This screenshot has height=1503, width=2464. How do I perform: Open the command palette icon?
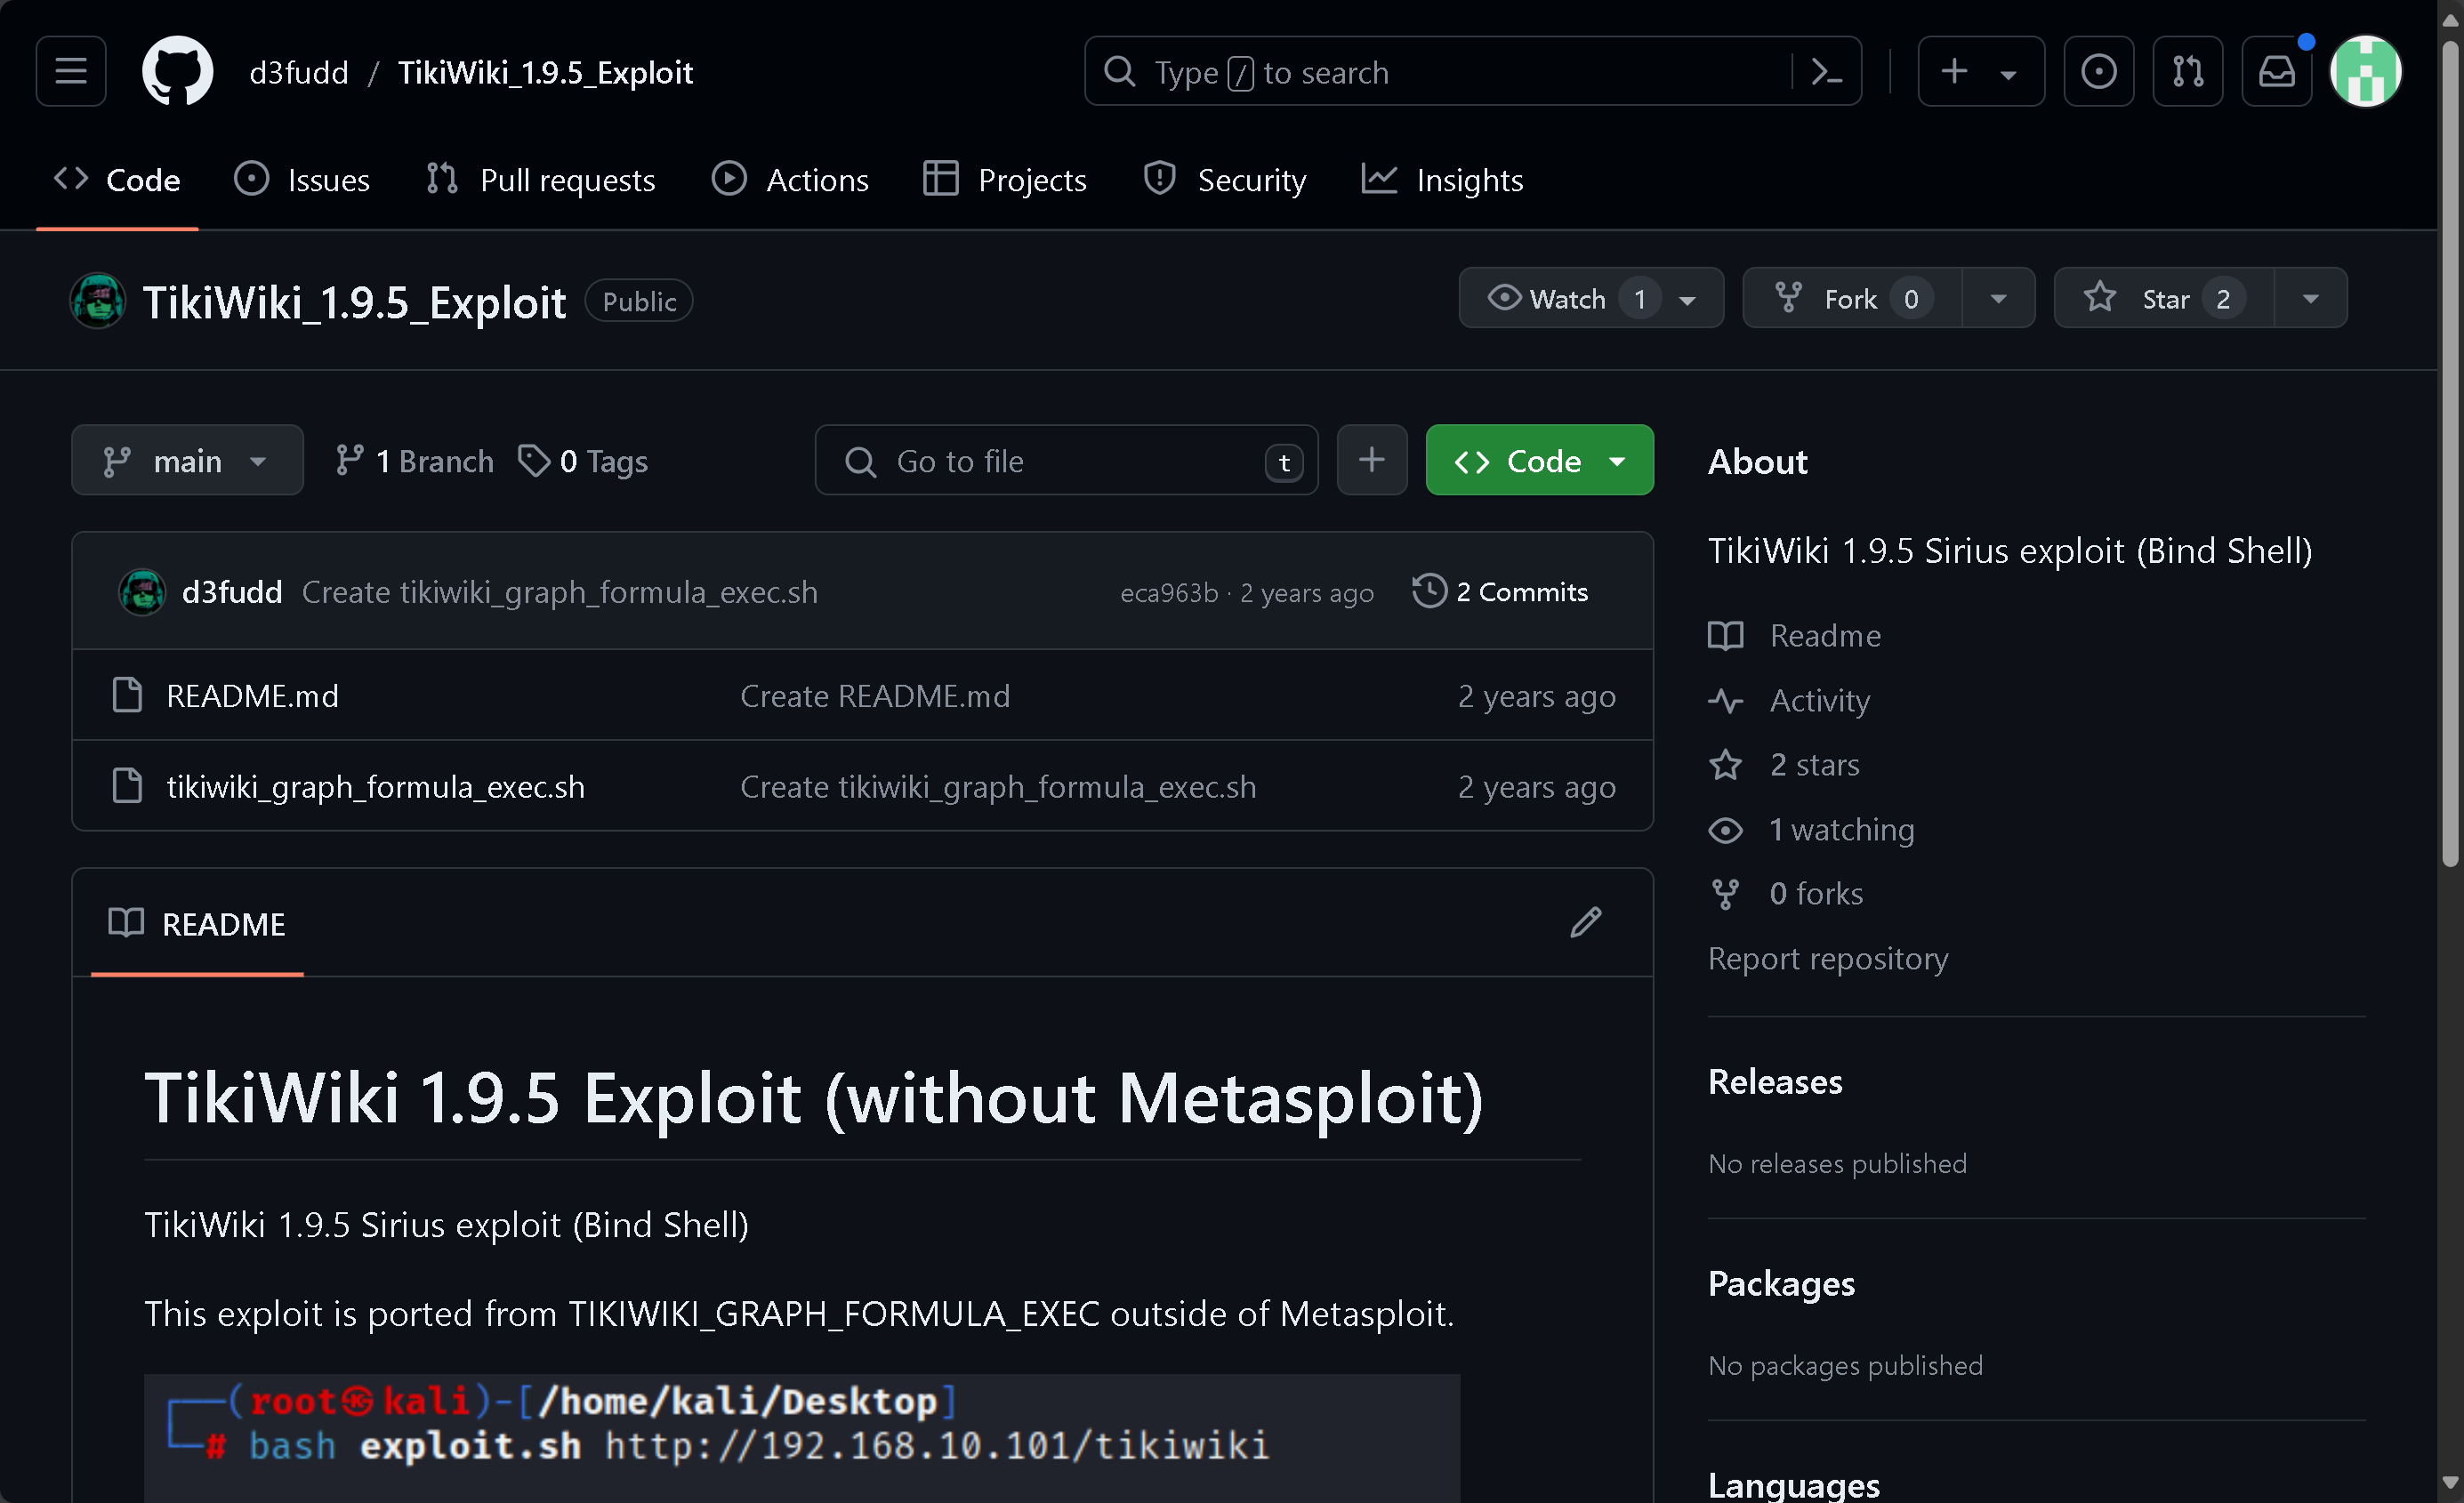click(1827, 72)
